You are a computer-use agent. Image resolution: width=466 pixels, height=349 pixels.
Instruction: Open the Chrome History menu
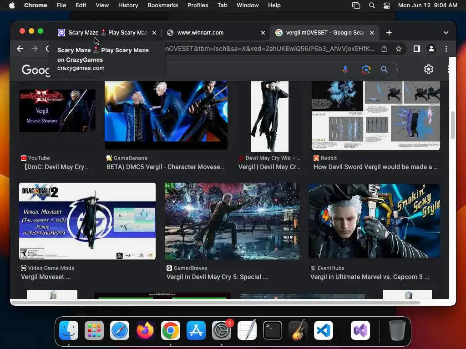coord(128,5)
